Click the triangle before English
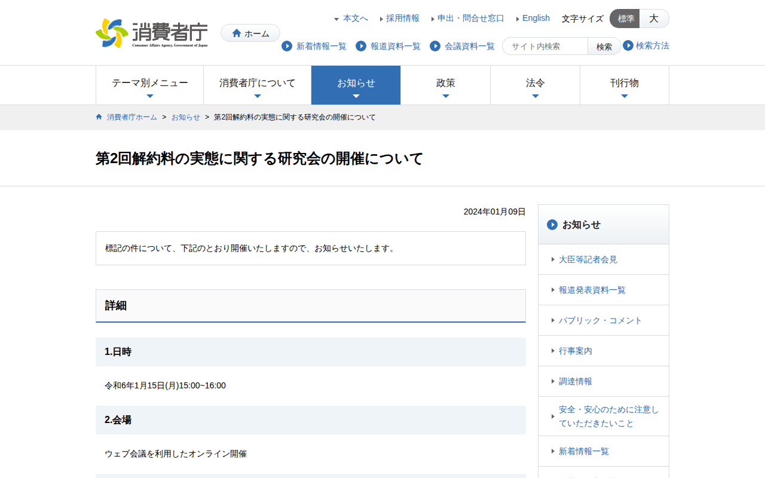 (518, 19)
